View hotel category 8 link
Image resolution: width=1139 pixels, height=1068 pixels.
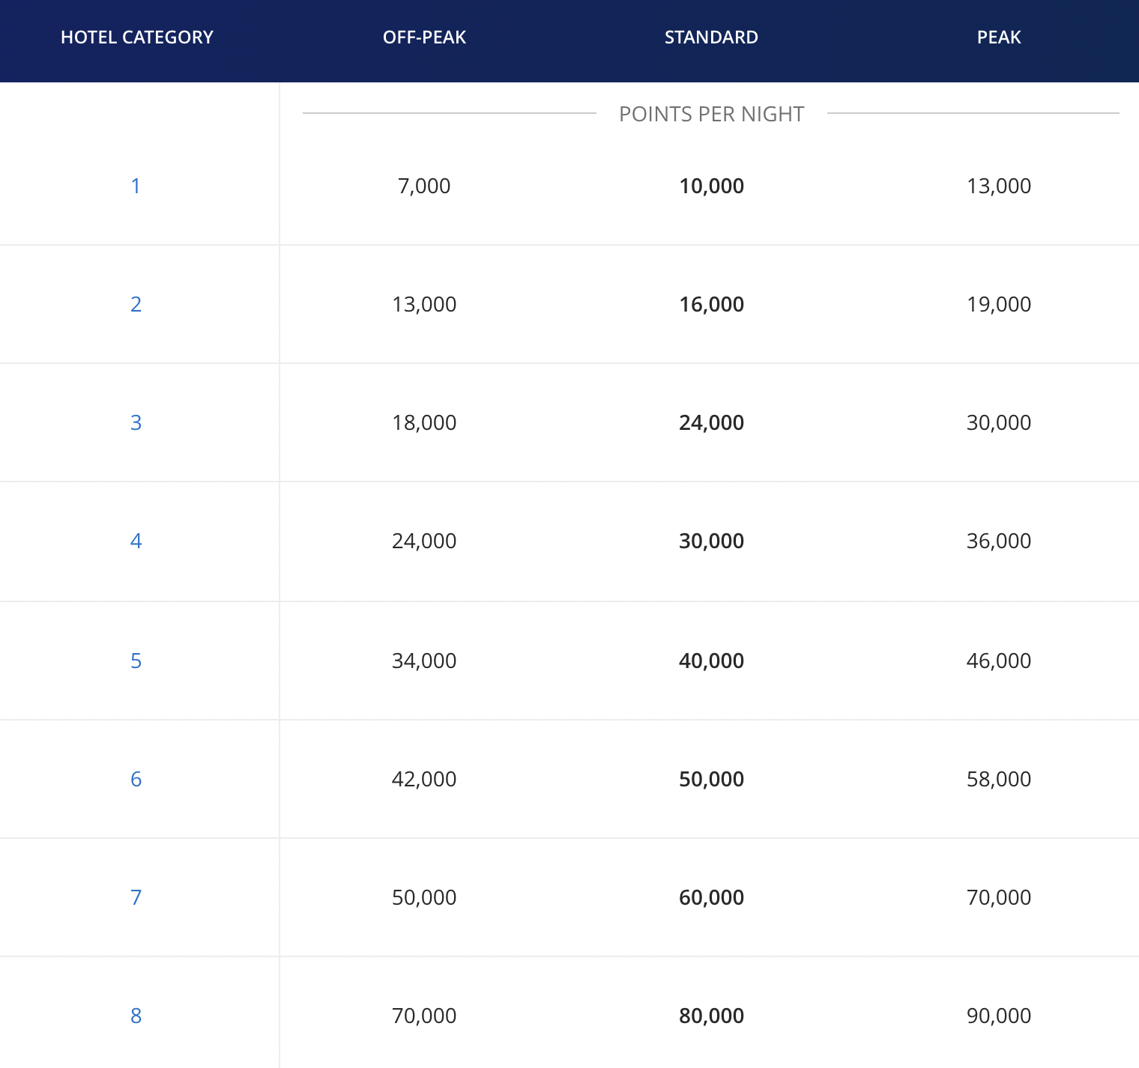(x=136, y=1016)
